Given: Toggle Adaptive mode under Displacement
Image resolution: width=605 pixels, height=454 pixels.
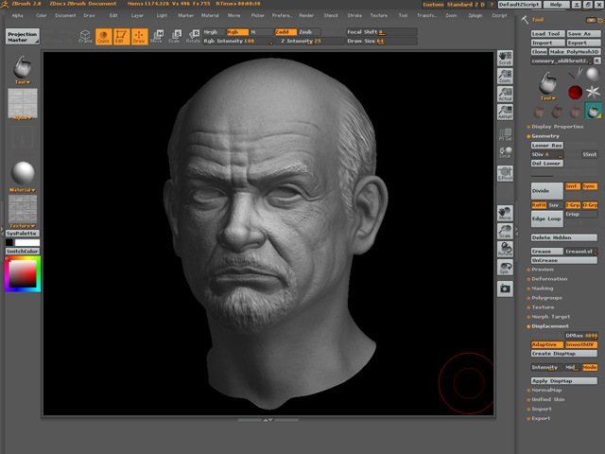Looking at the screenshot, I should coord(544,344).
